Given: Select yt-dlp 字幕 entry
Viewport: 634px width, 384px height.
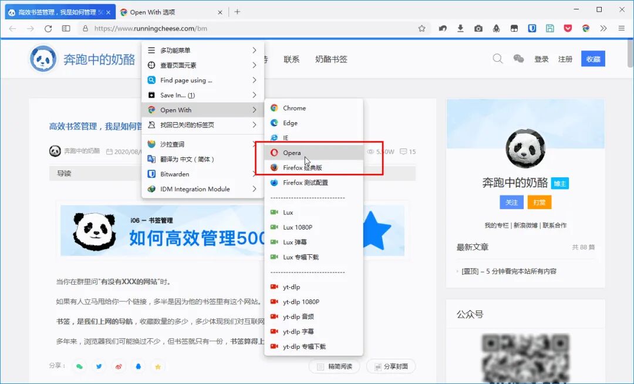Looking at the screenshot, I should click(x=313, y=332).
